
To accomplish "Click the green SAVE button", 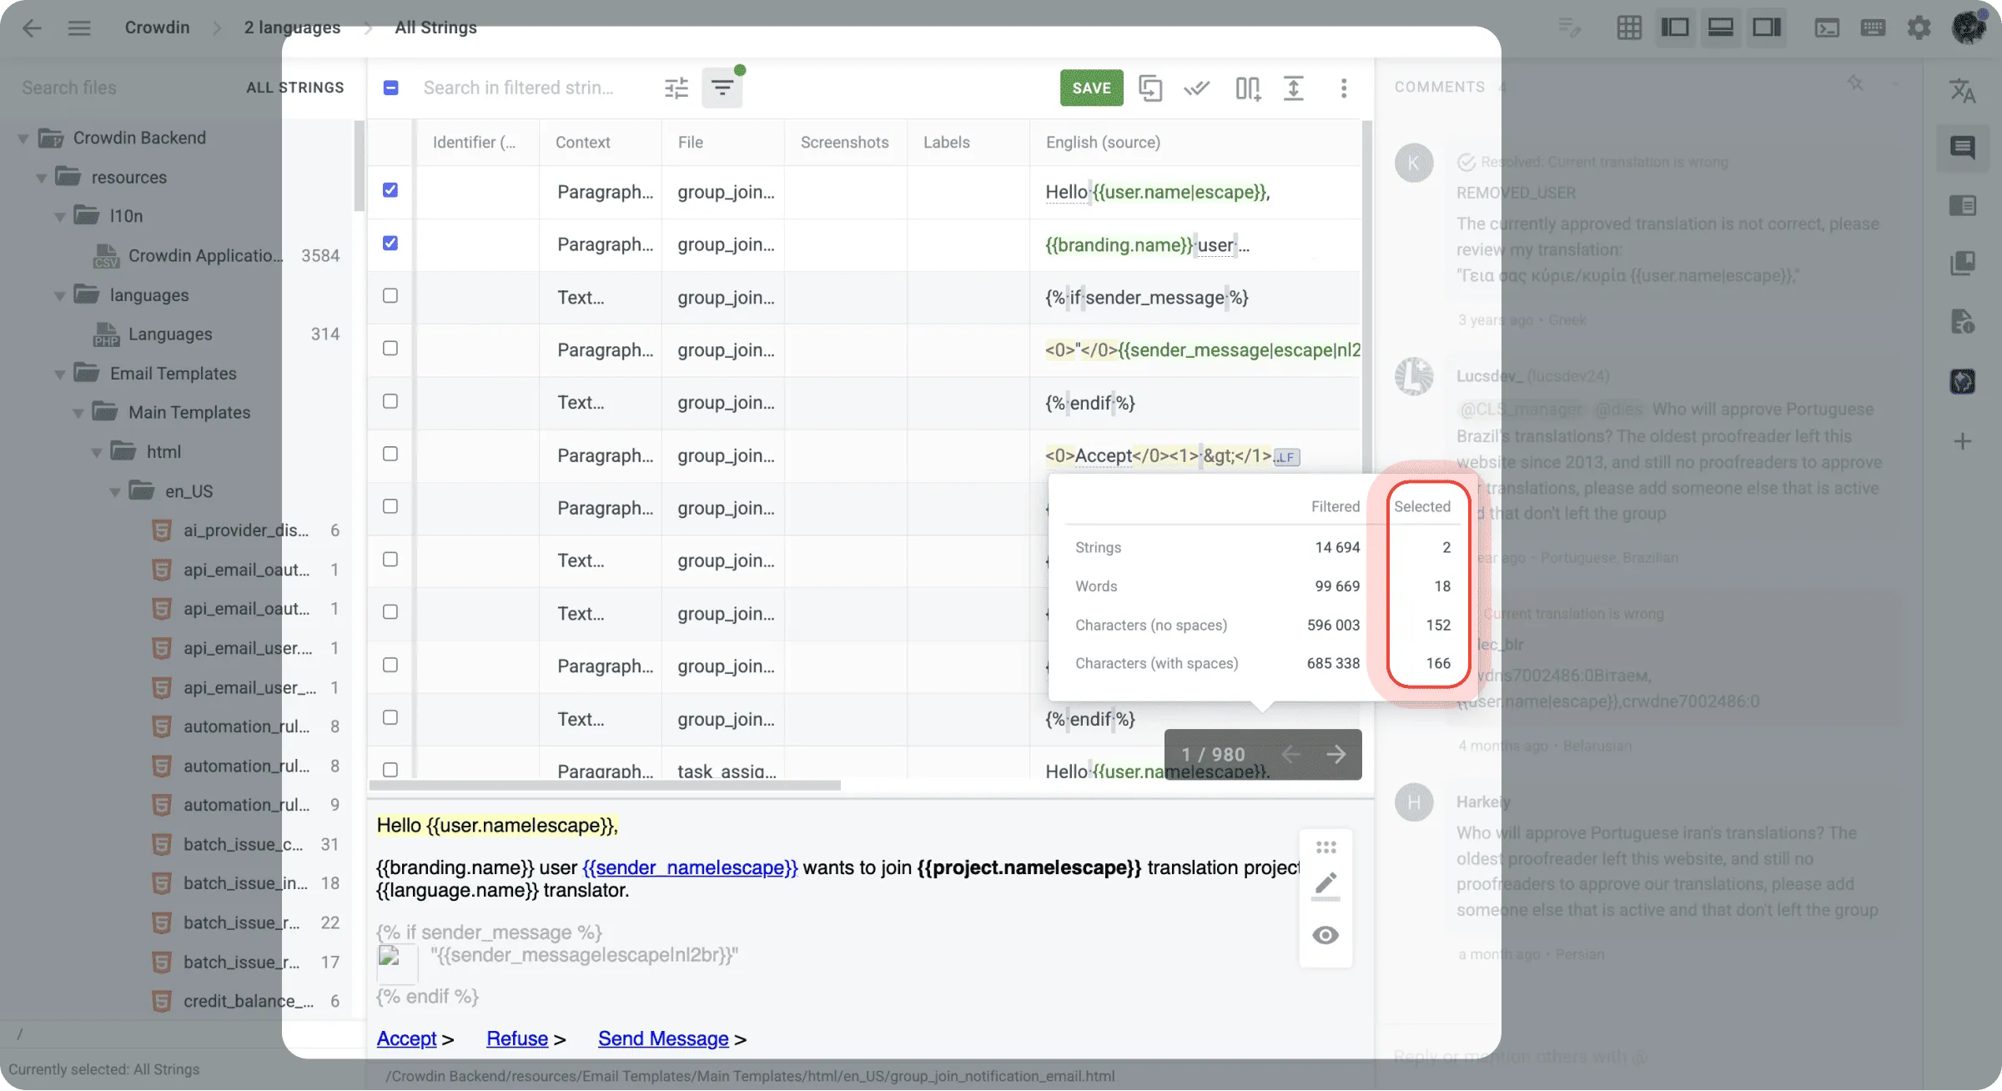I will point(1091,88).
